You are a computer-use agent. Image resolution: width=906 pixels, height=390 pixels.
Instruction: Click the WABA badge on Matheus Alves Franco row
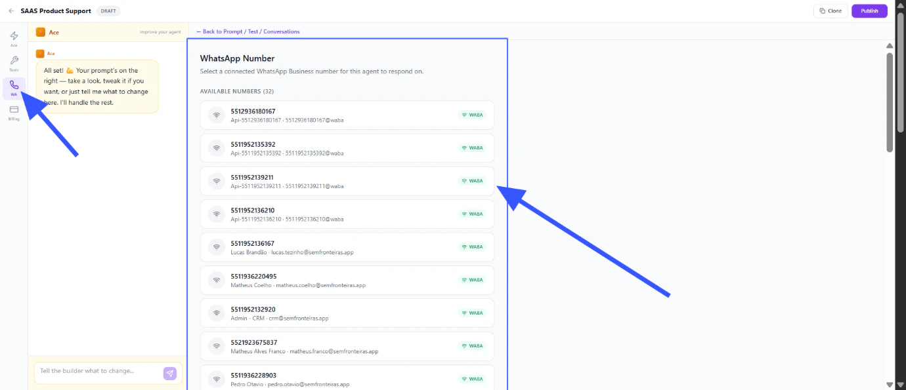point(472,346)
